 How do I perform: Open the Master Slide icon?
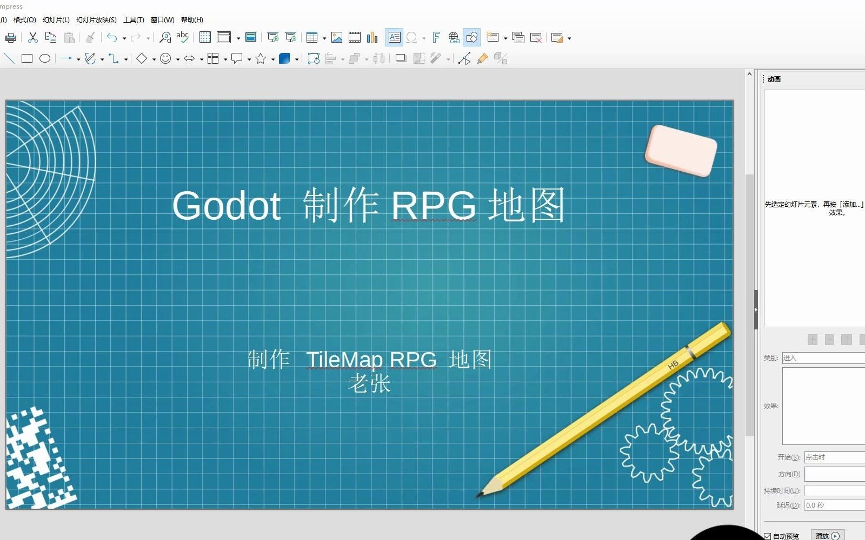[x=251, y=38]
